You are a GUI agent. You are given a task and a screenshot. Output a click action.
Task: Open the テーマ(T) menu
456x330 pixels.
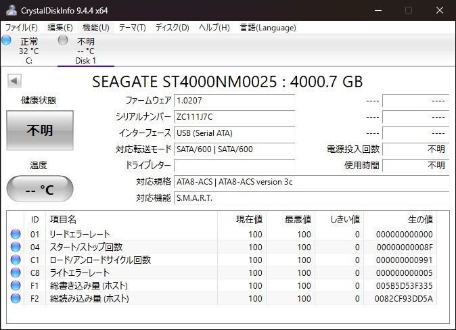click(x=132, y=28)
